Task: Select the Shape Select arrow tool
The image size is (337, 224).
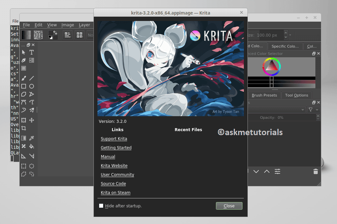Action: point(24,52)
